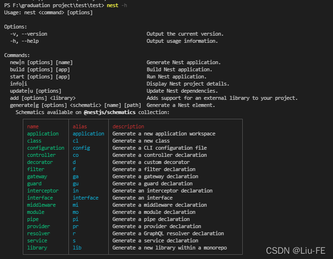Click 'filter' in the name column
Viewport: 333px width, 259px height.
[x=36, y=169]
